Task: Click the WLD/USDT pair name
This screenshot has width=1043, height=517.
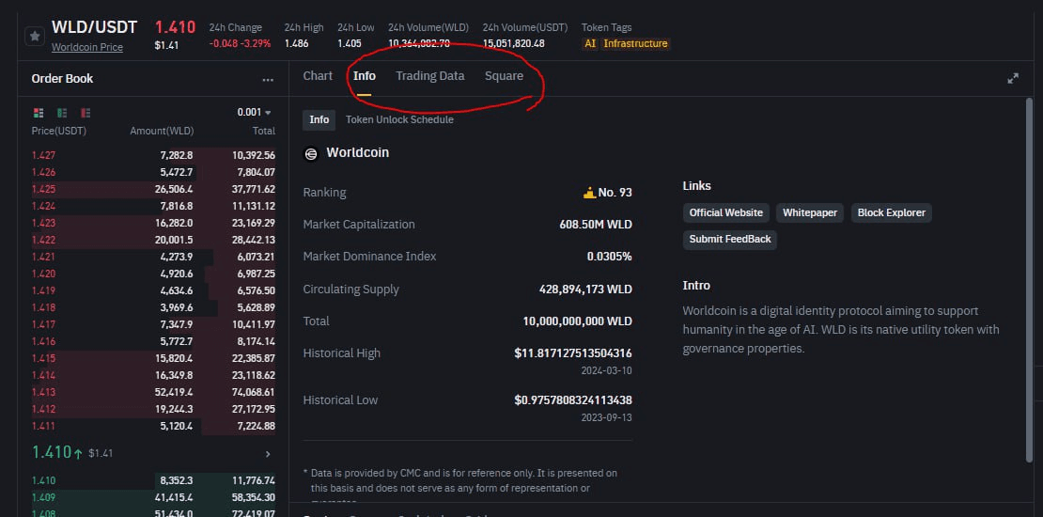Action: click(x=95, y=27)
